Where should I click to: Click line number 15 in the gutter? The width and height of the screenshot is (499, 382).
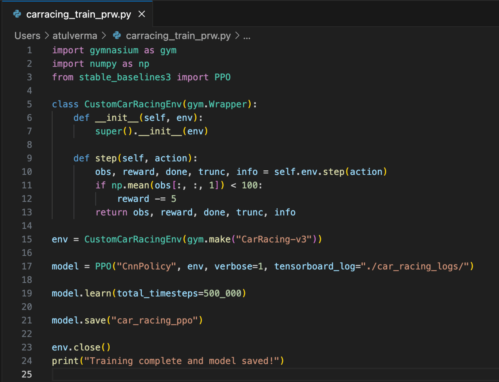(27, 239)
